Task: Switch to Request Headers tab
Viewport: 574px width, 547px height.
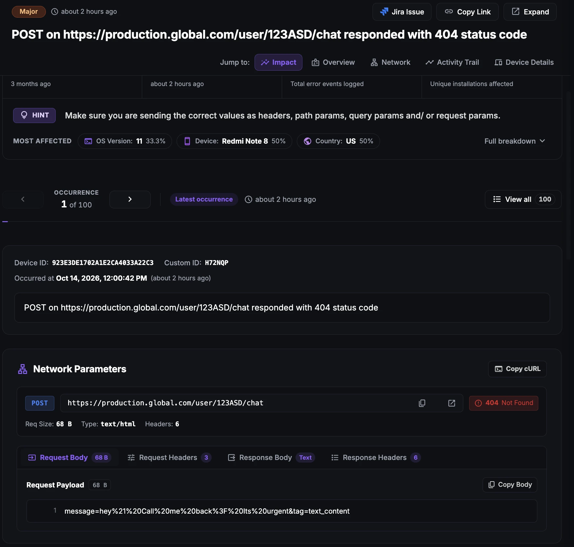Action: 169,457
